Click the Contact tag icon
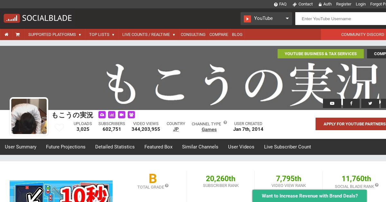This screenshot has height=202, width=386. coord(295,4)
